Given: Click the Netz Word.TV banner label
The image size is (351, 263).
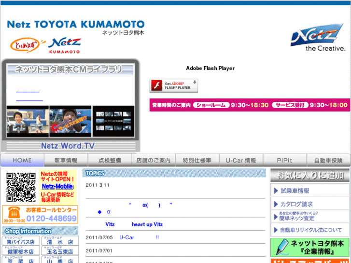Looking at the screenshot, I should point(68,146).
